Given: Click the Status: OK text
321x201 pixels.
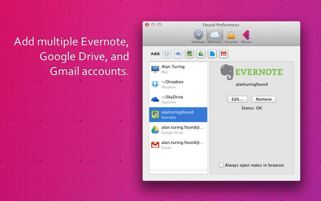Looking at the screenshot, I should pyautogui.click(x=252, y=108).
